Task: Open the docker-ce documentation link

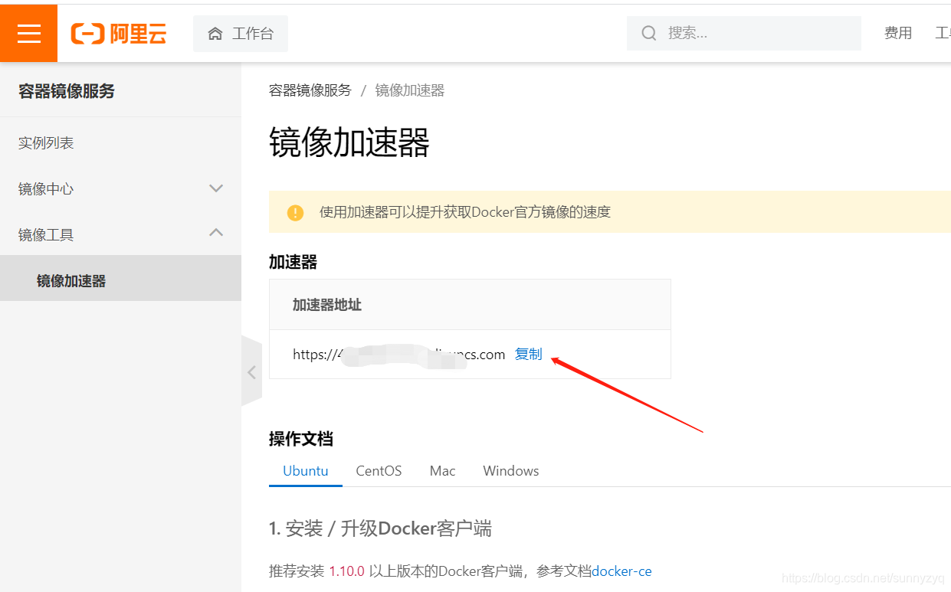Action: (621, 571)
